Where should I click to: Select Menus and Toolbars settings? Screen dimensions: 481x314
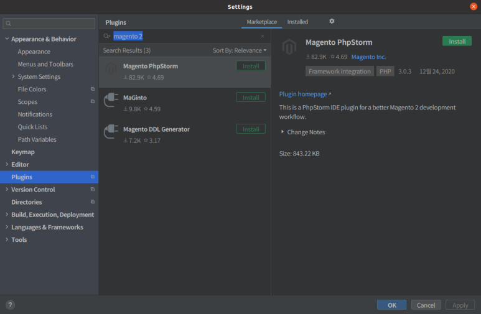coord(45,64)
